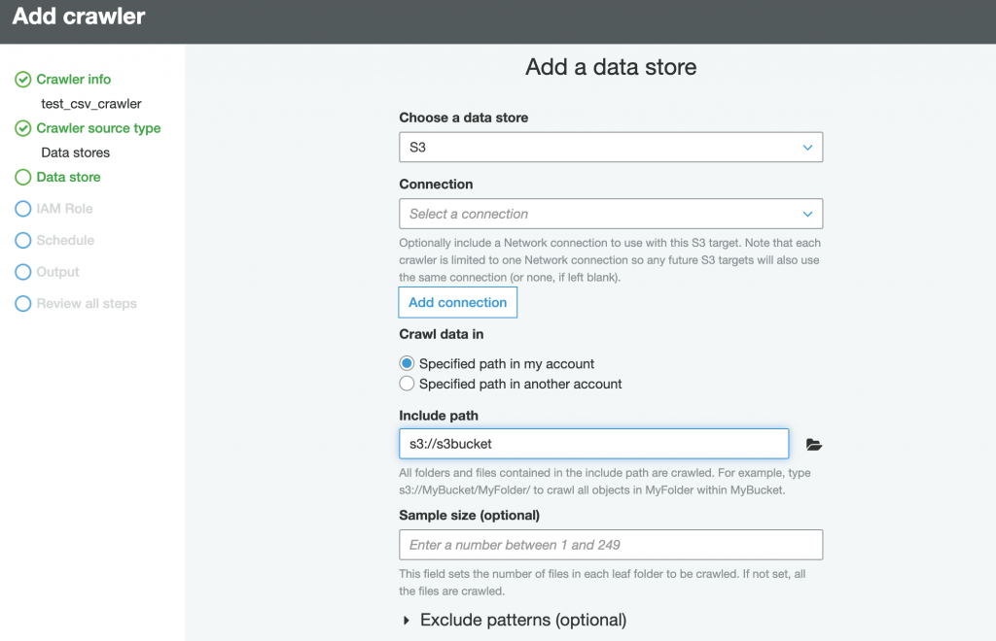This screenshot has width=996, height=641.
Task: Click the circle icon beside Output step
Action: point(23,272)
